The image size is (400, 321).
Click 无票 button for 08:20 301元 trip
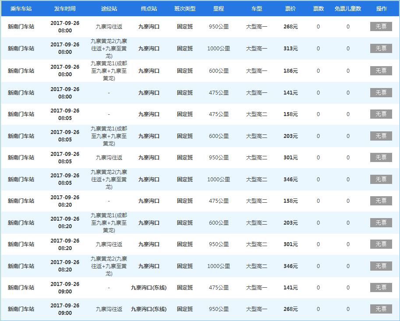381,244
